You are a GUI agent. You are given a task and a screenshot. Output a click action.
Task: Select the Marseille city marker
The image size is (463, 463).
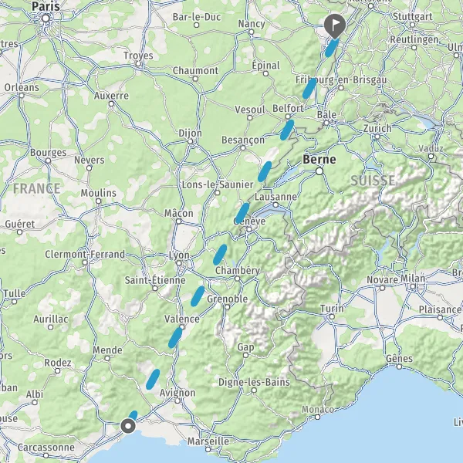208,449
